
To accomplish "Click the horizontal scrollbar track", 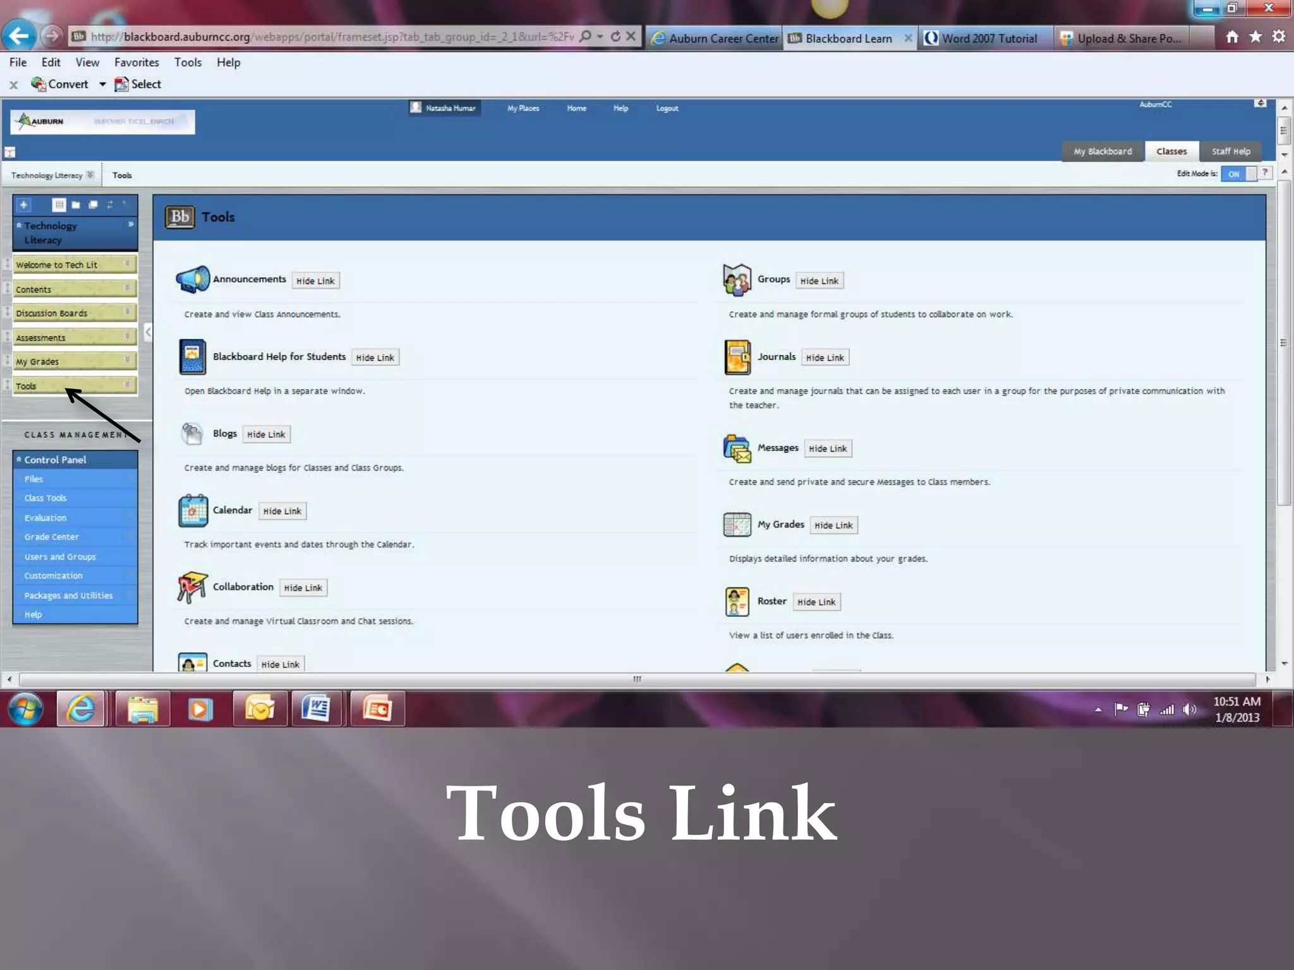I will [637, 680].
